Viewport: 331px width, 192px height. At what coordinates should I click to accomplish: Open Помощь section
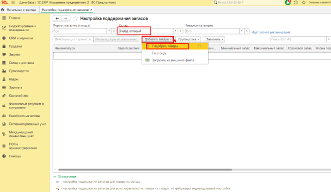pos(15,156)
